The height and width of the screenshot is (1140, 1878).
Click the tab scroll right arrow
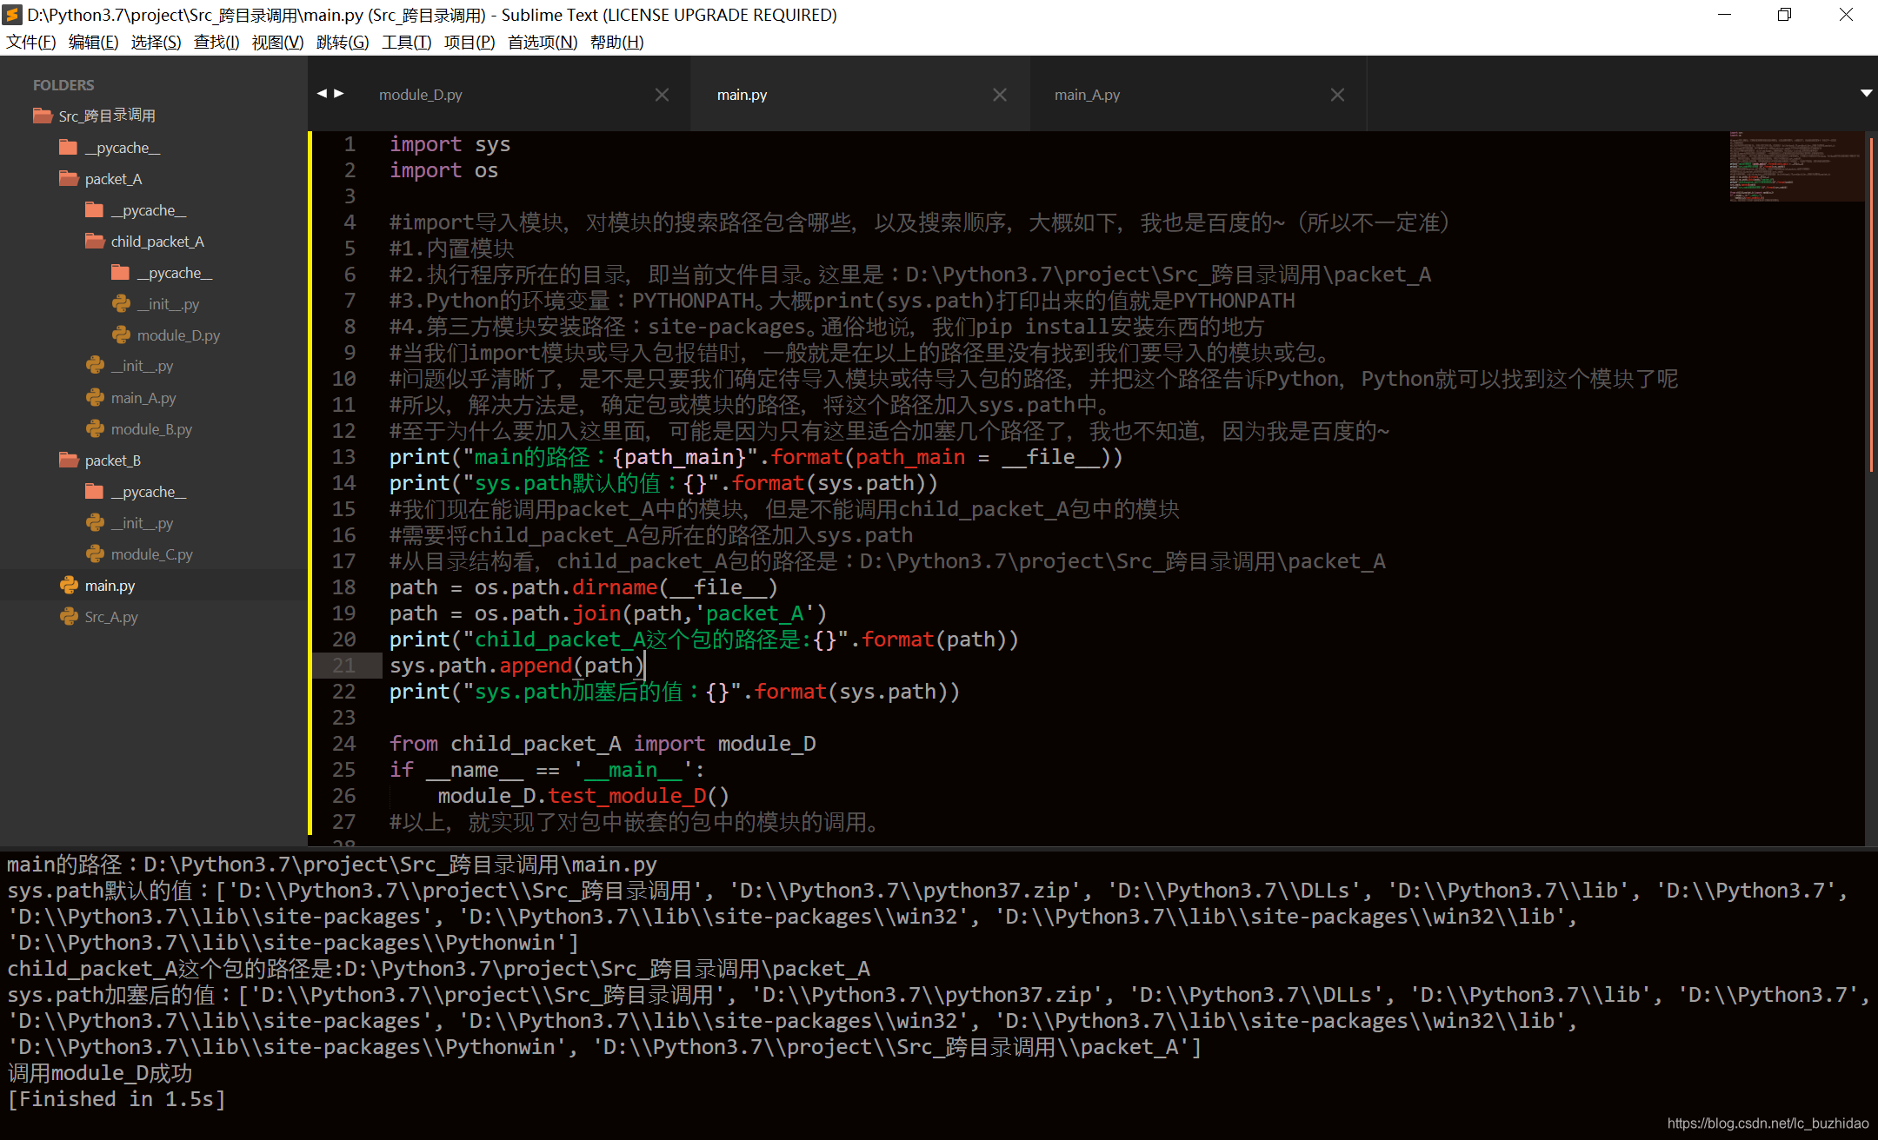(339, 94)
